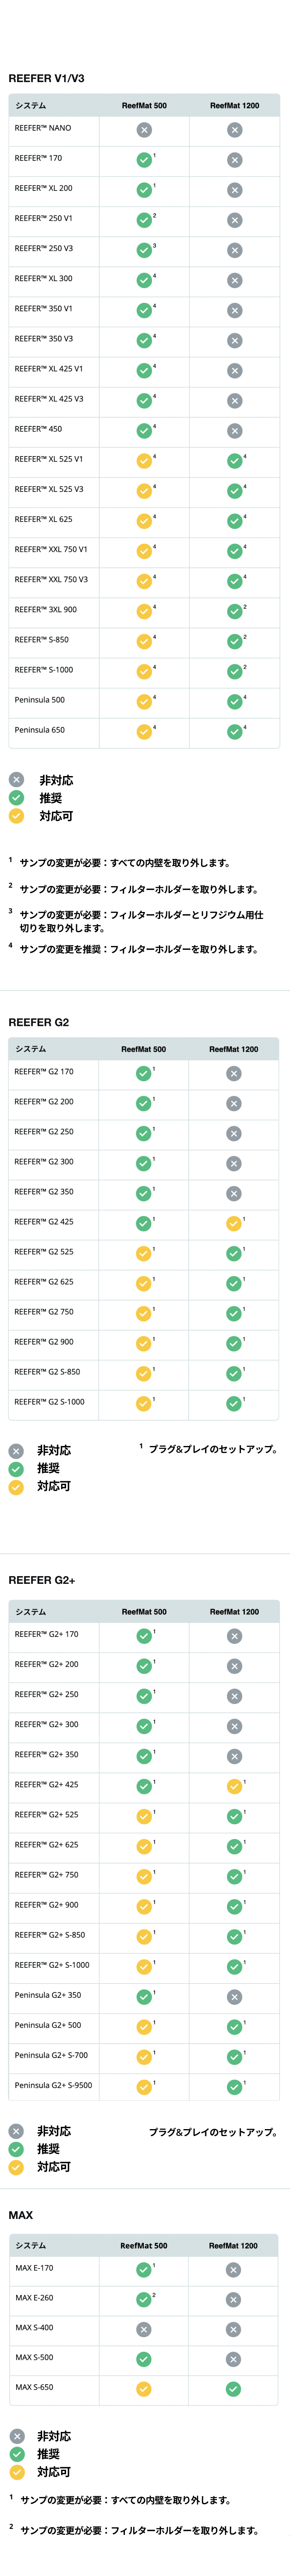This screenshot has width=290, height=2576.
Task: Click yellow check for REEFER G2+ 425 ReefMat 1200
Action: 234,1786
